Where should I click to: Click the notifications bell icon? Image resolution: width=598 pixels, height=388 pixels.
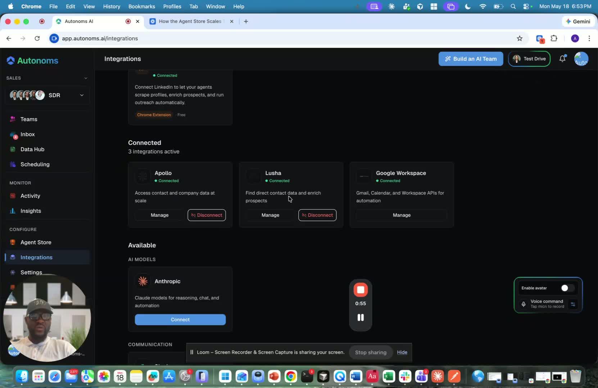tap(562, 59)
